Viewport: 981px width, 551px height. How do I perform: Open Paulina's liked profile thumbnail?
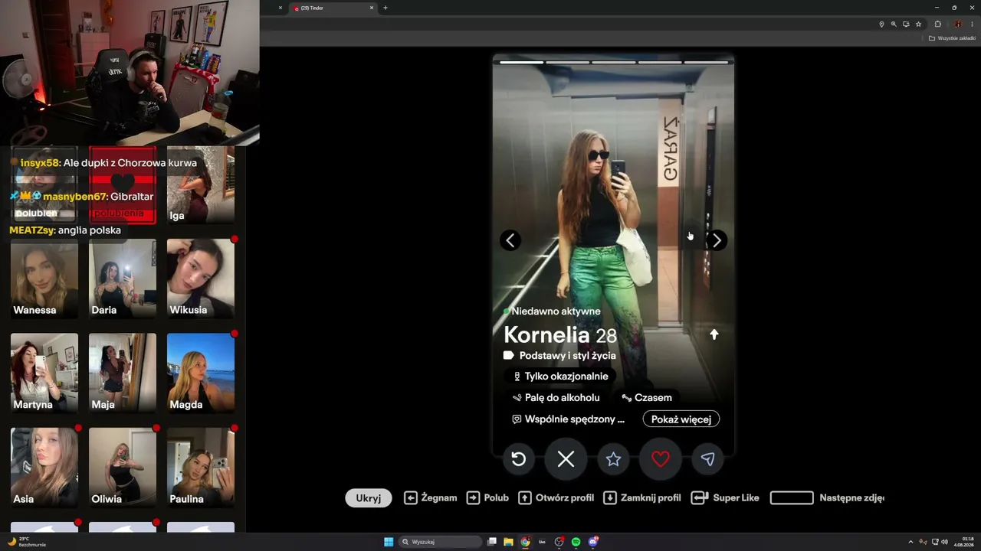click(201, 467)
